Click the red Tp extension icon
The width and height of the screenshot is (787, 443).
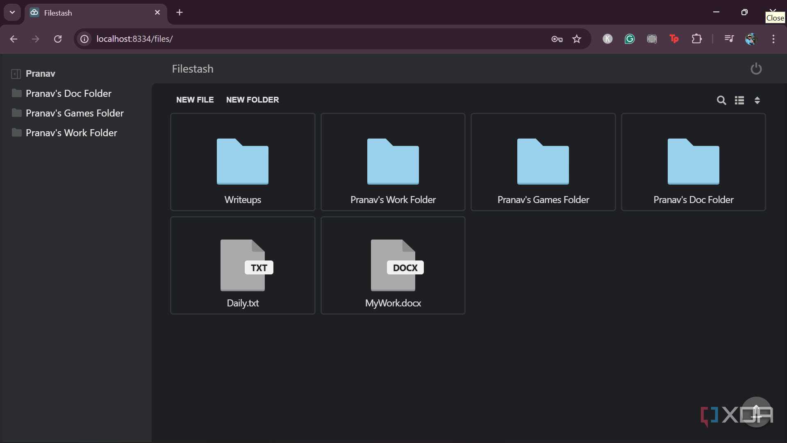(x=674, y=39)
